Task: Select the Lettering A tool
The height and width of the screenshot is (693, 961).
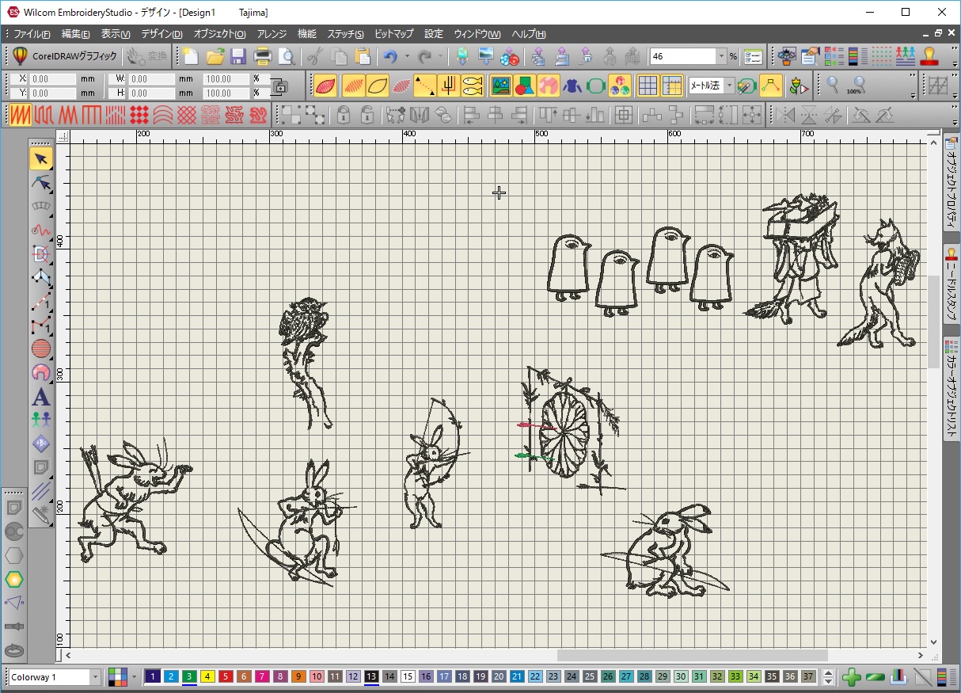Action: point(41,396)
